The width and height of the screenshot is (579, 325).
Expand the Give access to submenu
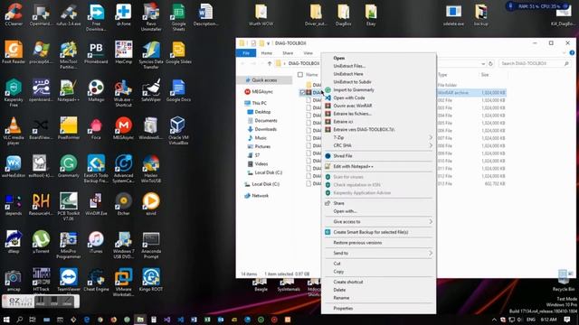coord(378,221)
